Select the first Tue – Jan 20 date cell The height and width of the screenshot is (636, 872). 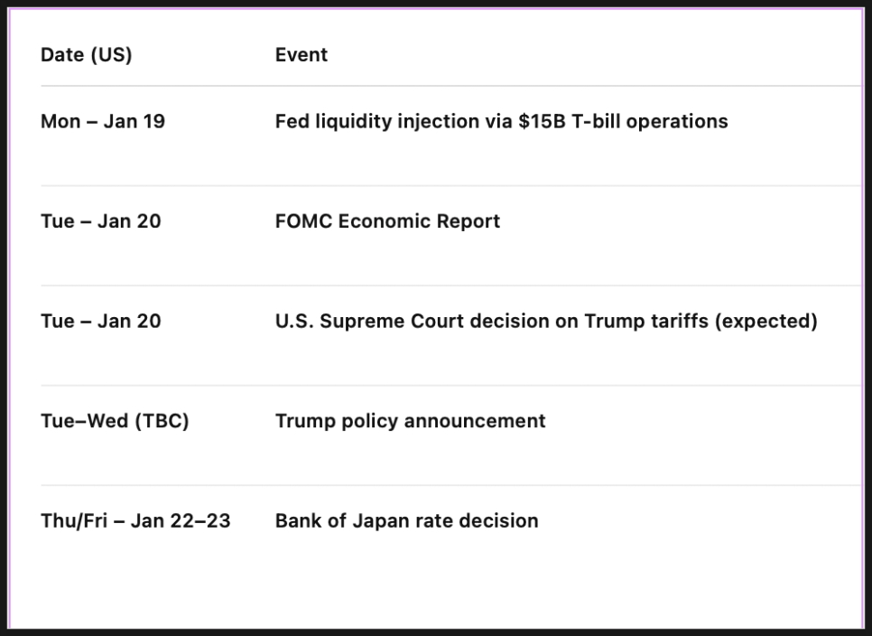(100, 221)
